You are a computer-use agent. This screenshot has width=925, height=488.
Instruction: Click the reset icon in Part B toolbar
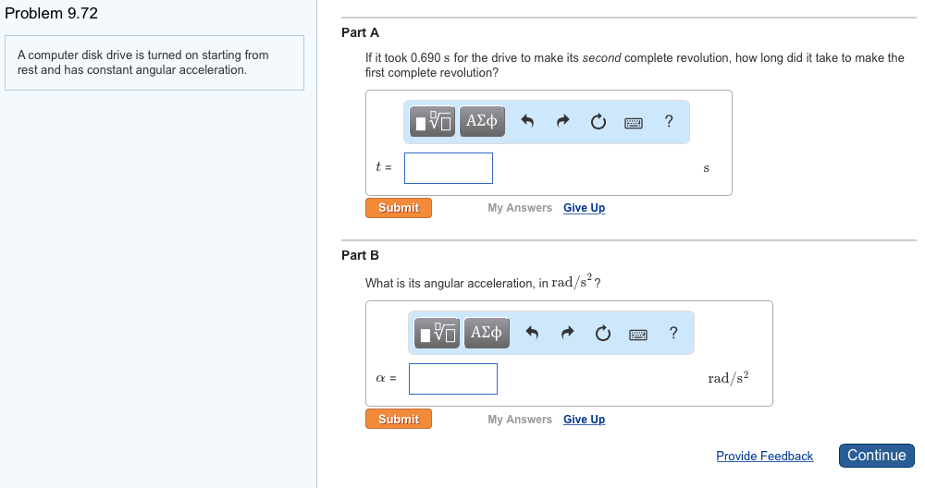(x=602, y=334)
